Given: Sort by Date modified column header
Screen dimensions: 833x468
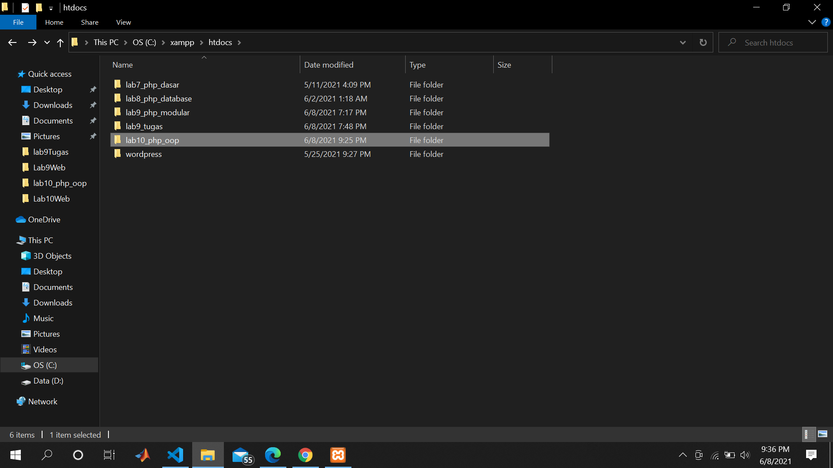Looking at the screenshot, I should pos(328,65).
